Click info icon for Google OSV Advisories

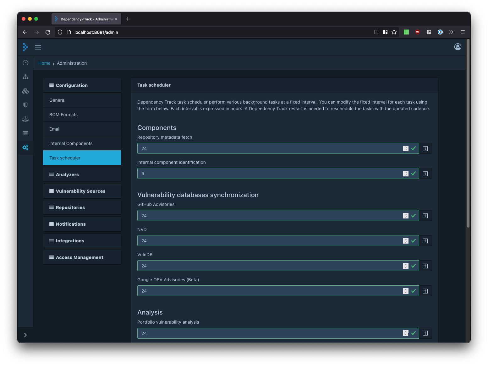coord(425,291)
